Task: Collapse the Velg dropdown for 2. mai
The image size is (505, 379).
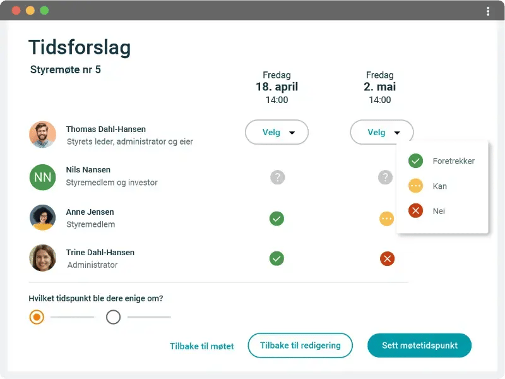Action: click(x=382, y=132)
